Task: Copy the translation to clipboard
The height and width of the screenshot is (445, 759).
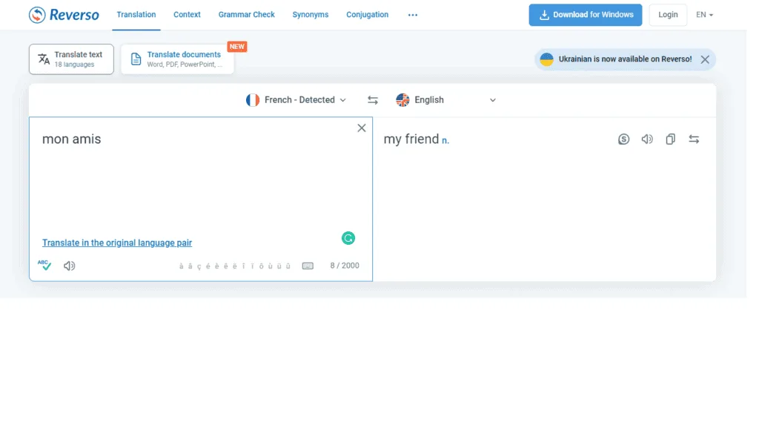Action: tap(670, 139)
